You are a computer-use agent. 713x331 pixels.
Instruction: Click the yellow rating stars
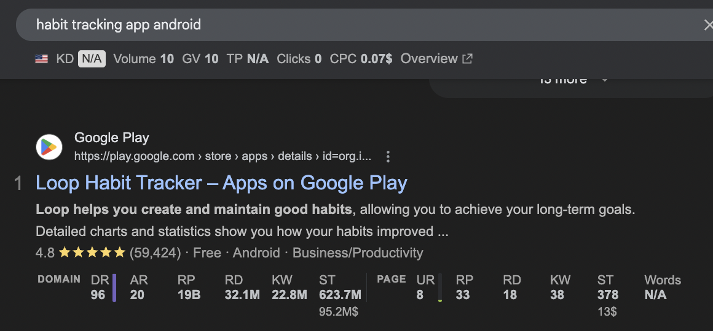[x=92, y=253]
